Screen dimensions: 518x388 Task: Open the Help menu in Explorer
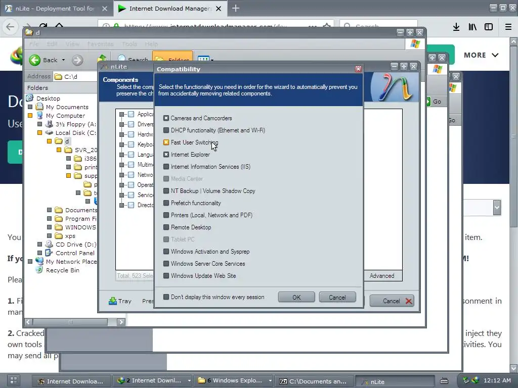151,44
